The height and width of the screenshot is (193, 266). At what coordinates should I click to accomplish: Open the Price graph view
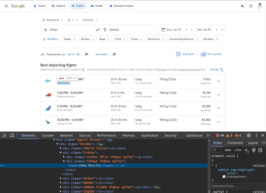pos(211,54)
